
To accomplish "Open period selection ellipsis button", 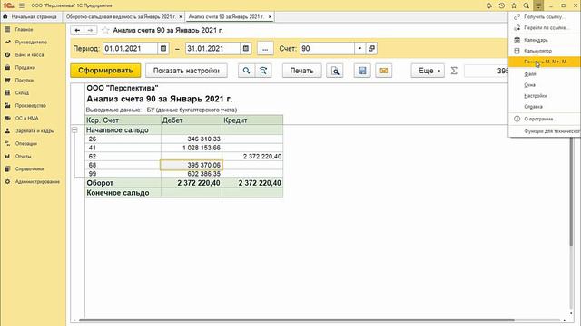I will (x=265, y=48).
